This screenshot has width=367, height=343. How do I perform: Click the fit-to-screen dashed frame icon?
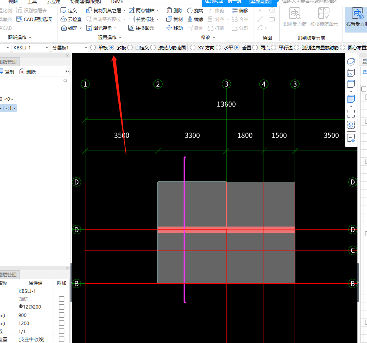(351, 114)
